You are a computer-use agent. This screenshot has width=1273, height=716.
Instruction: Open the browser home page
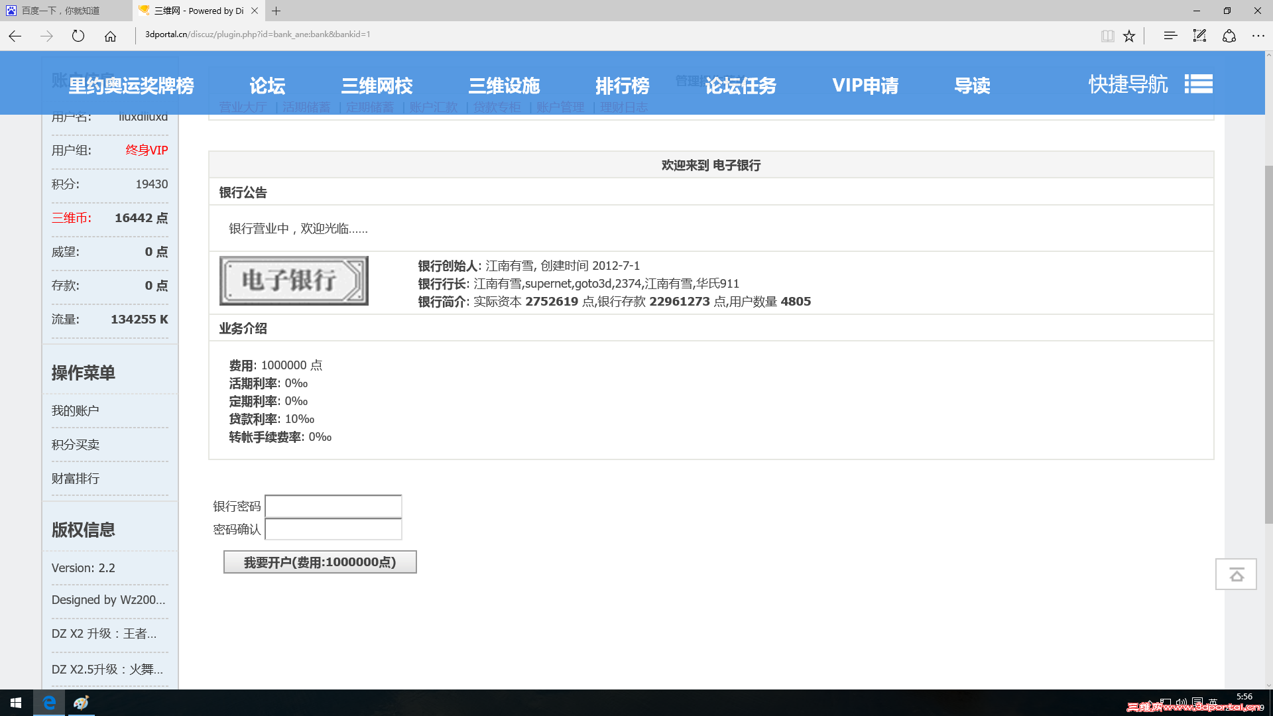click(110, 36)
